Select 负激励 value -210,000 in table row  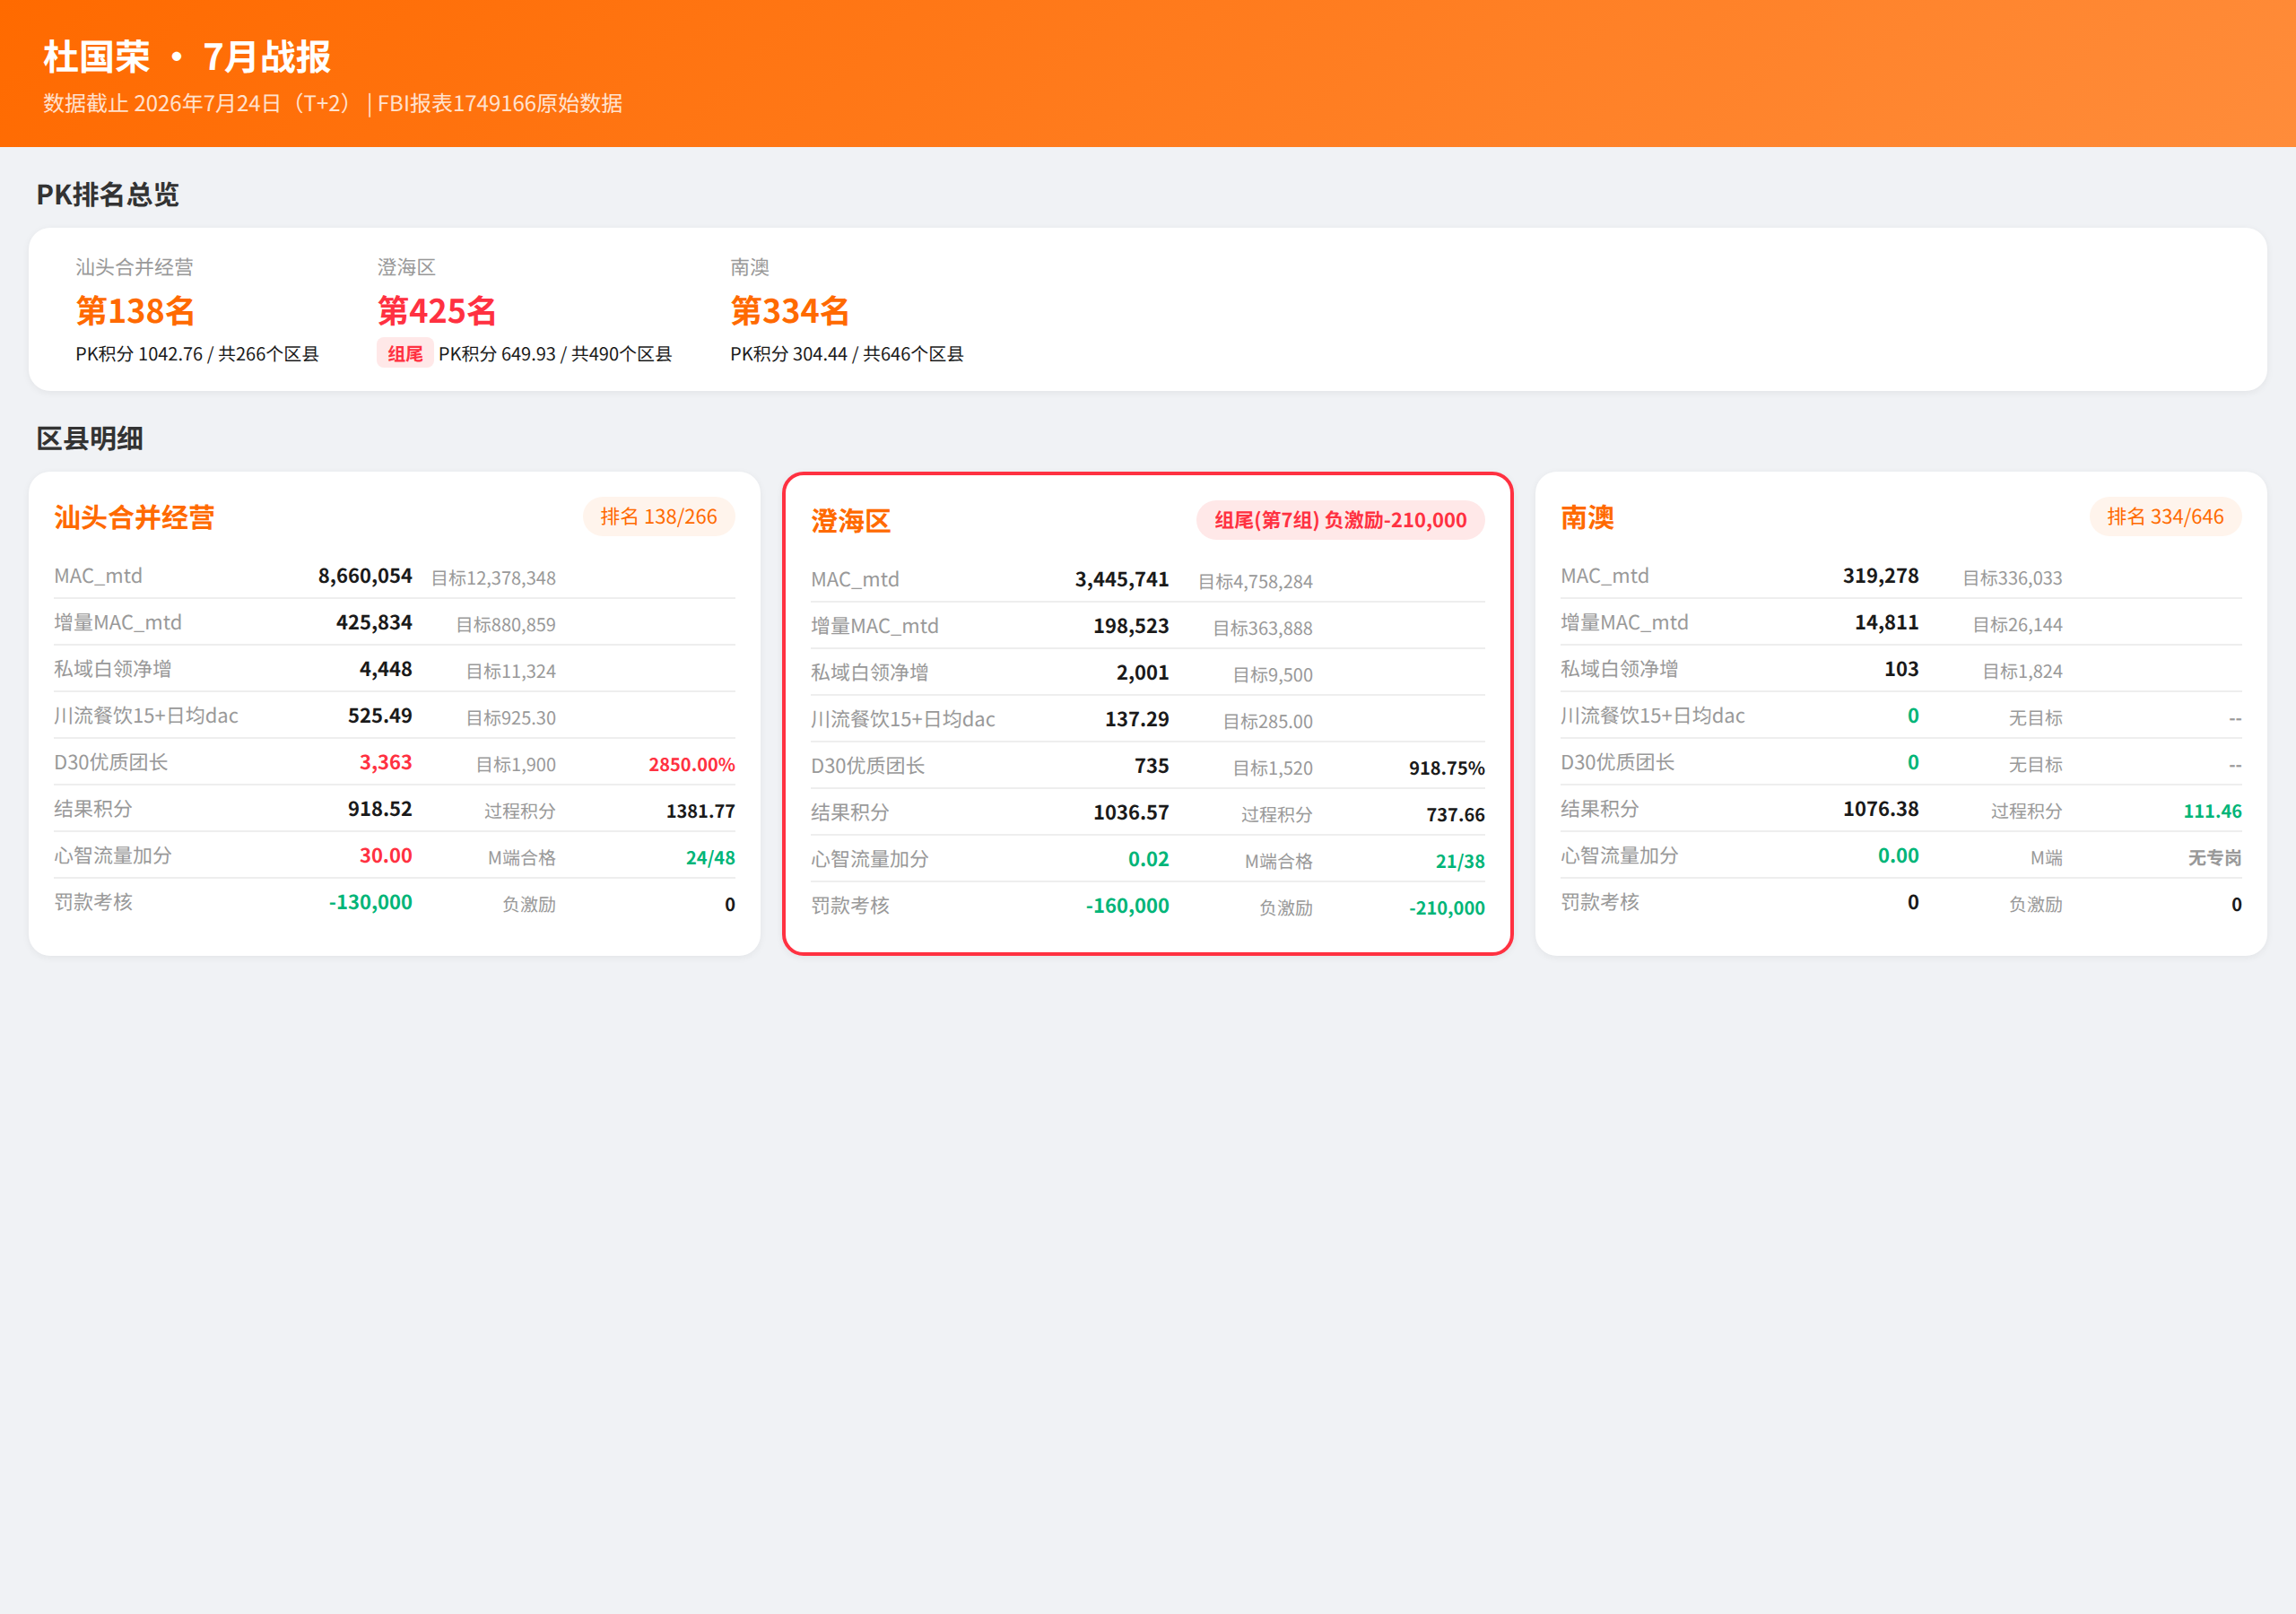coord(1447,908)
